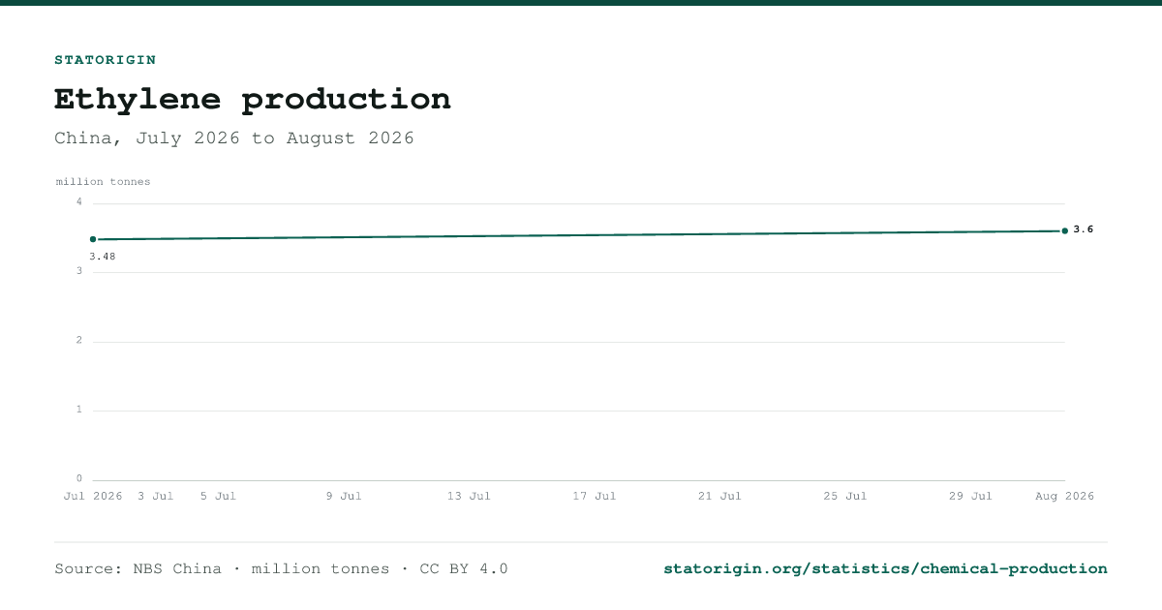Open the statorigin.org/statistics/chemical-production link

point(885,568)
